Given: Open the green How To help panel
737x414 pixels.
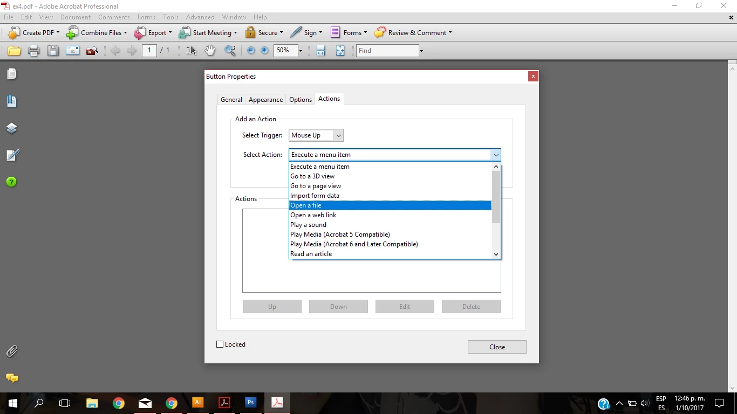Looking at the screenshot, I should [x=12, y=182].
